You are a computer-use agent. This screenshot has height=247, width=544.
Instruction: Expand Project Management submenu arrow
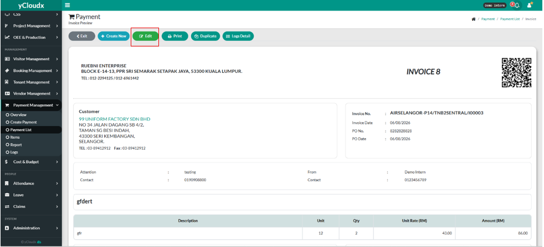point(57,26)
